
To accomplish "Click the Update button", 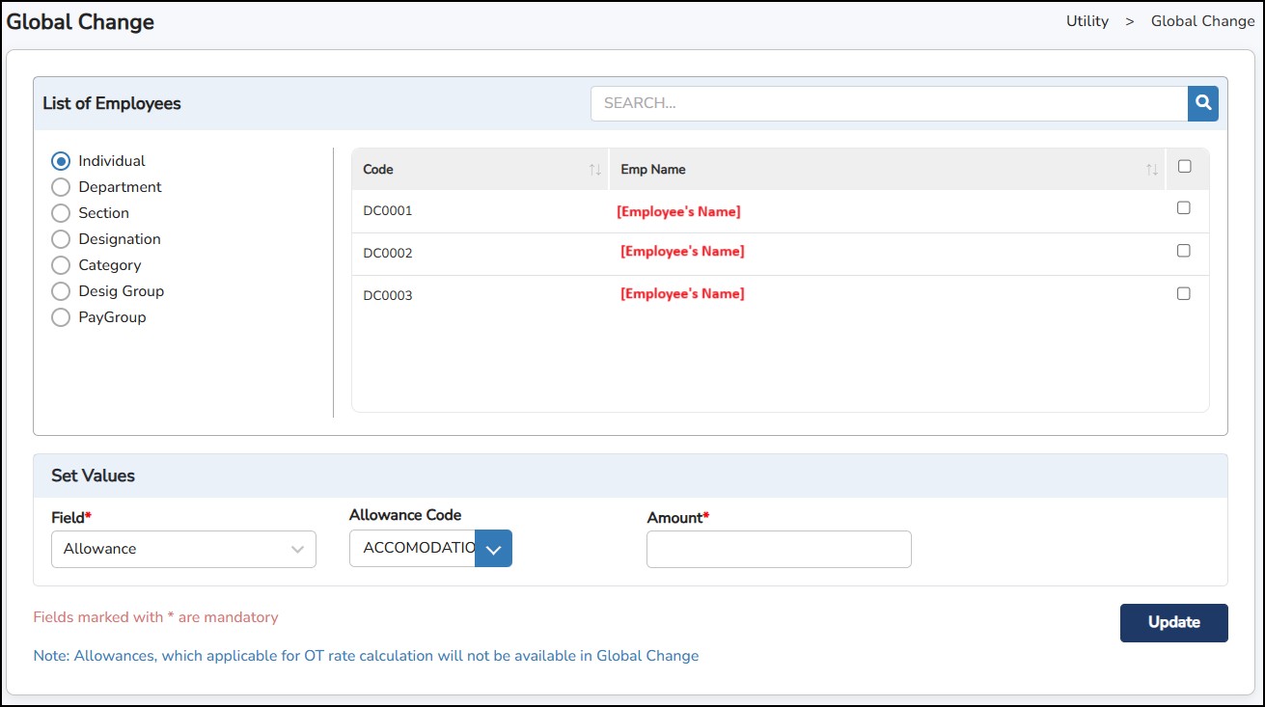I will [1173, 622].
